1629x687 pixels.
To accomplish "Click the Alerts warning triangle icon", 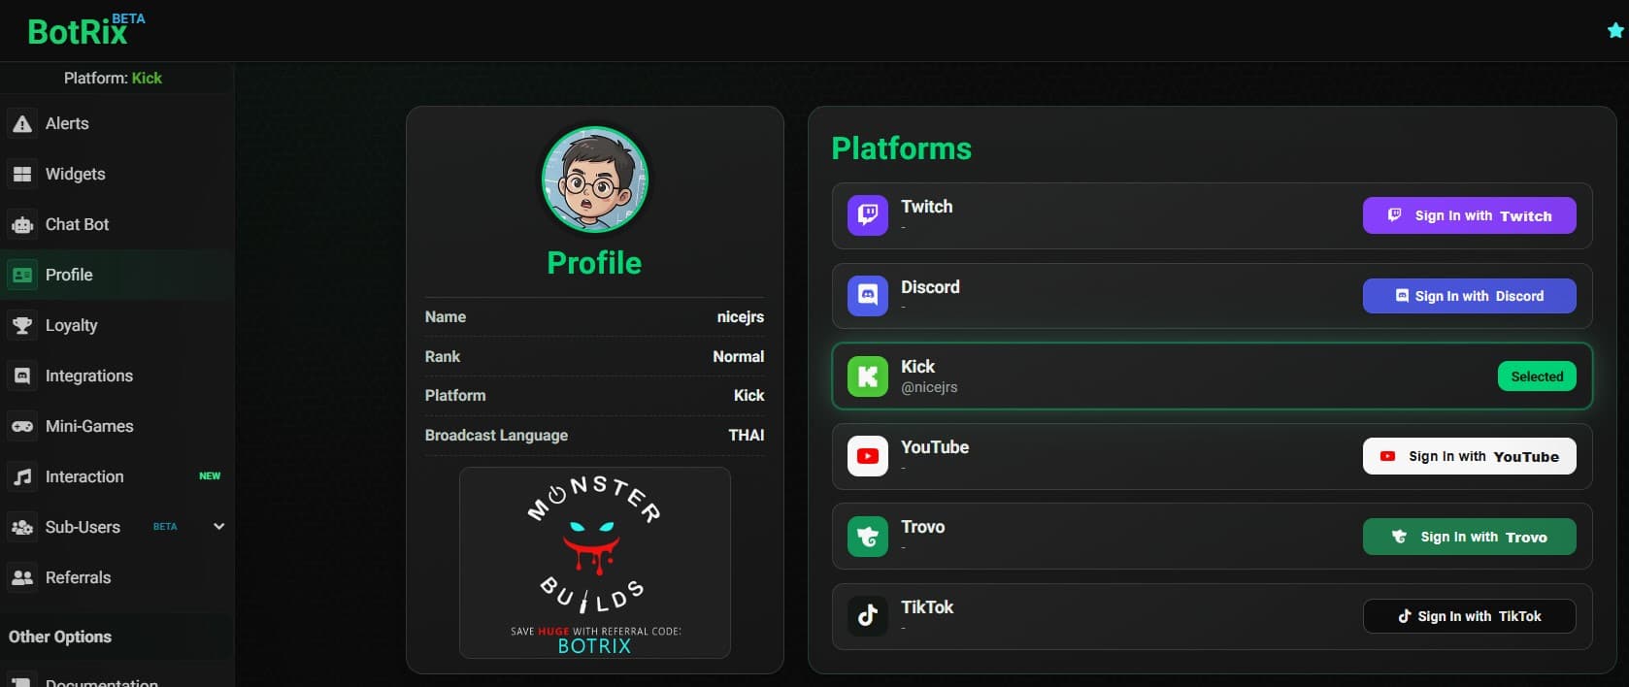I will click(22, 124).
